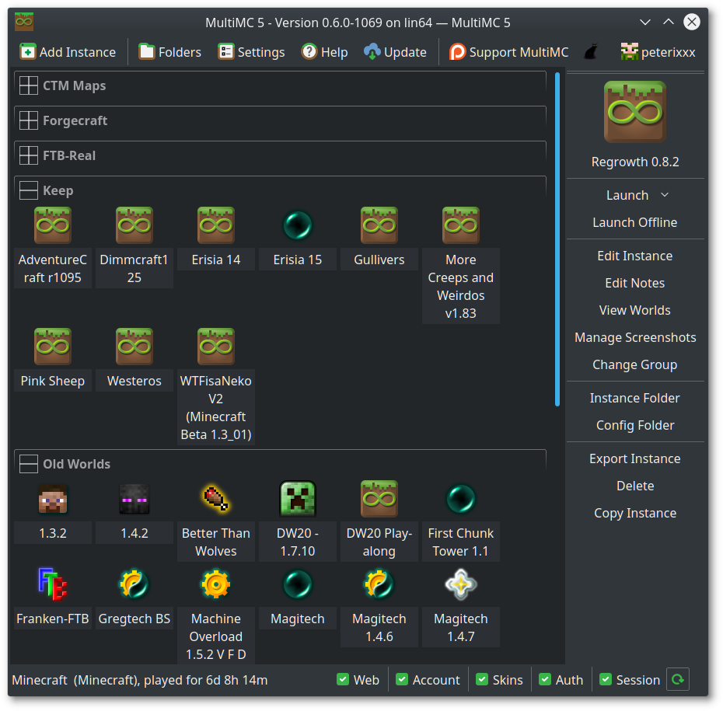Select the DW20 - 1.7.10 creeper icon

[298, 499]
